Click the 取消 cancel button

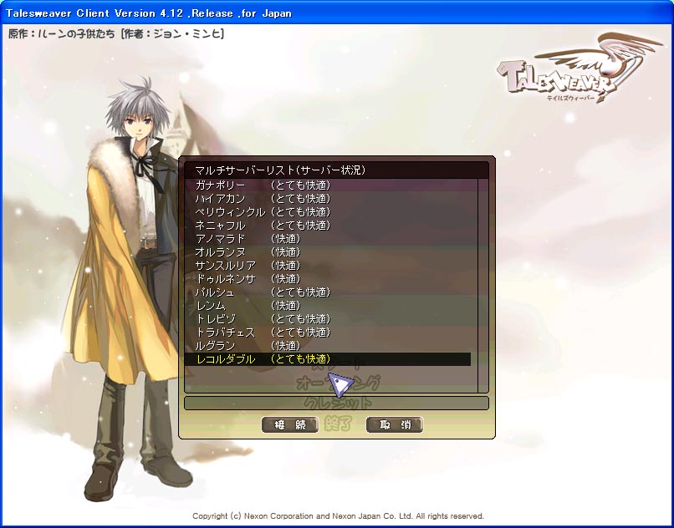(x=394, y=425)
